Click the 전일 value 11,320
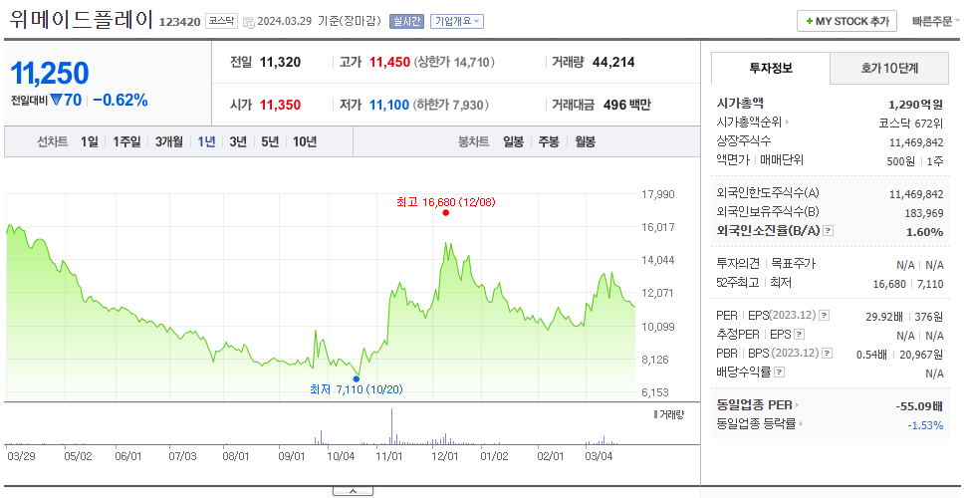 pos(281,62)
